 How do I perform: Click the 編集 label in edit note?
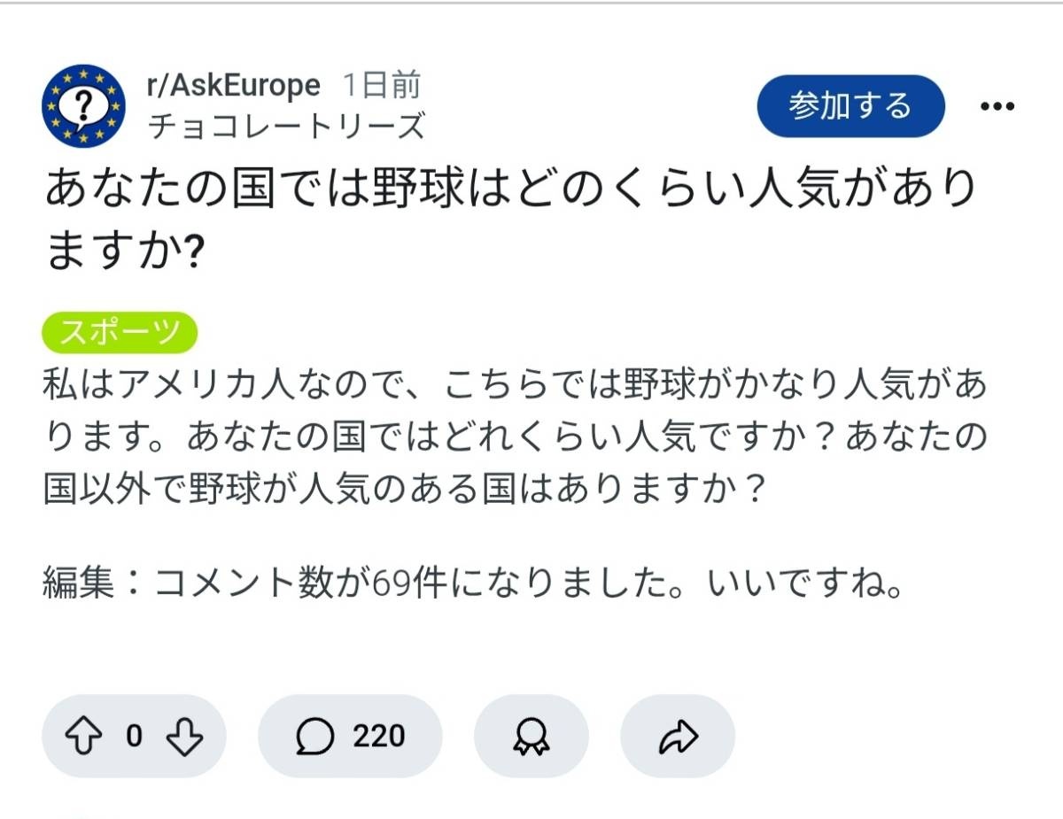point(78,585)
